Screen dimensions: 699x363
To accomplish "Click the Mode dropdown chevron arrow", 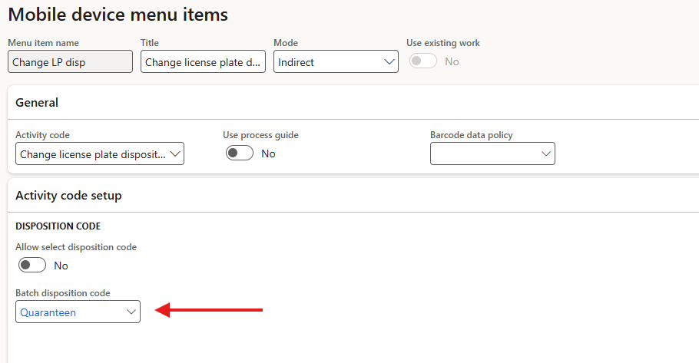I will (388, 62).
